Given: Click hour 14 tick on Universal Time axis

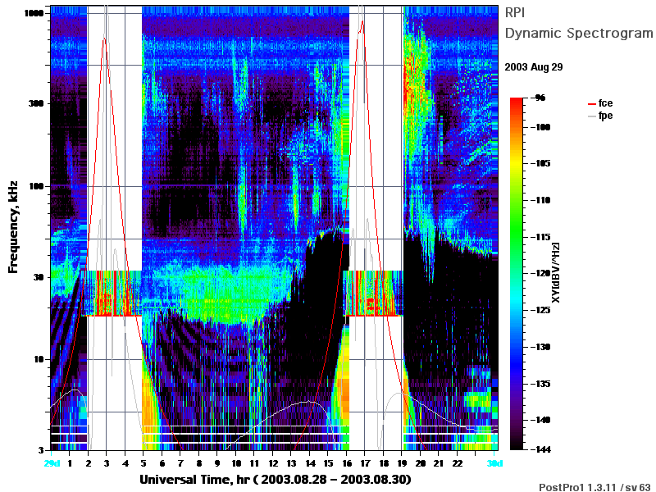Looking at the screenshot, I should click(310, 463).
